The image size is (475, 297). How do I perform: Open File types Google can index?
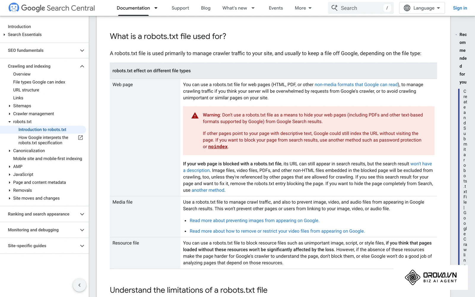click(39, 82)
